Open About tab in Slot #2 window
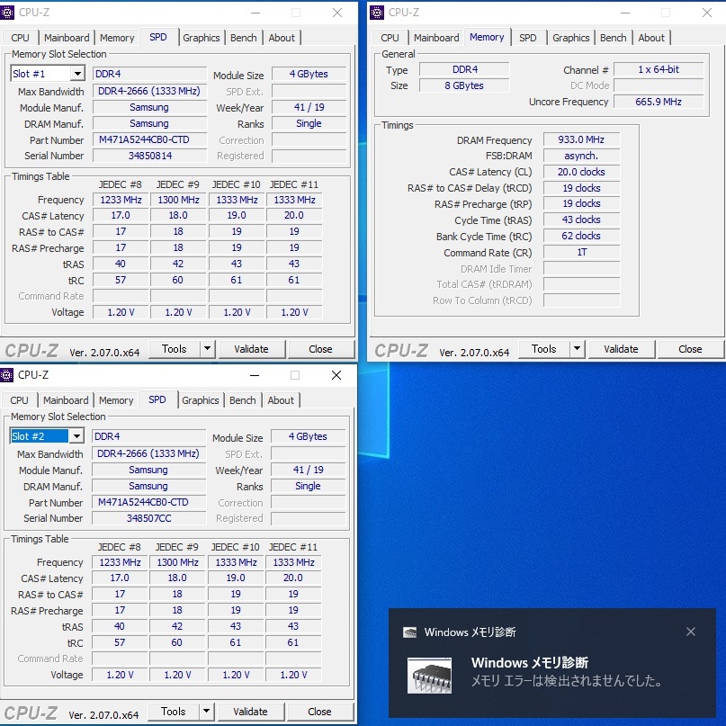The width and height of the screenshot is (726, 726). click(x=281, y=400)
